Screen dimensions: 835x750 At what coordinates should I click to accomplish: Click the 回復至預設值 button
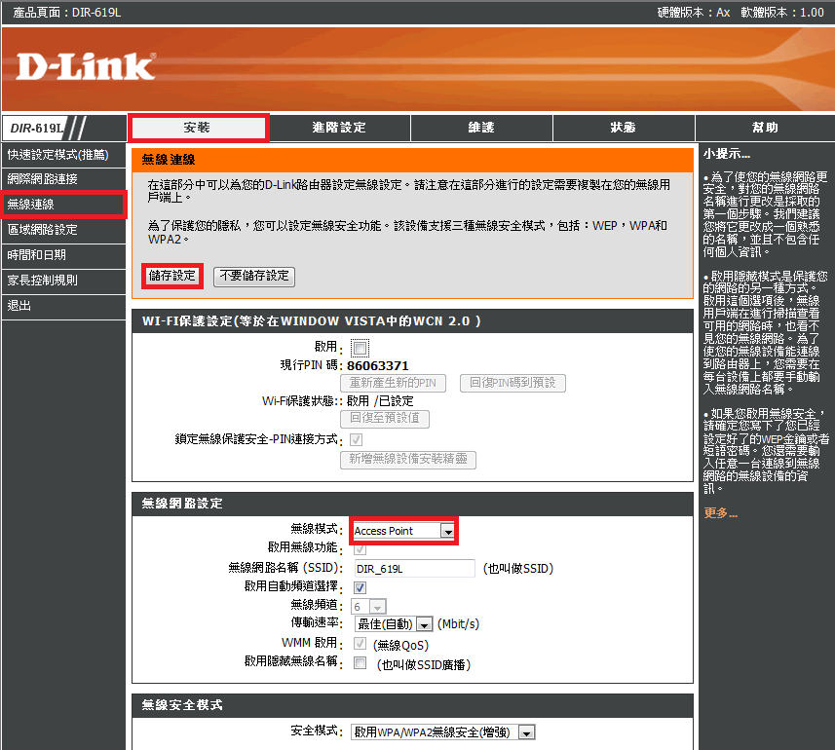pyautogui.click(x=385, y=419)
